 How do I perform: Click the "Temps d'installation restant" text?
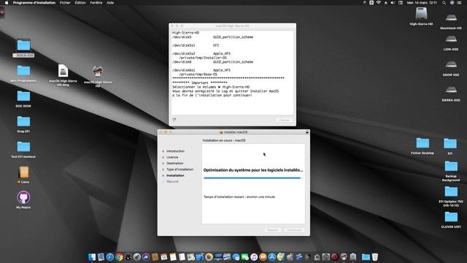(239, 197)
